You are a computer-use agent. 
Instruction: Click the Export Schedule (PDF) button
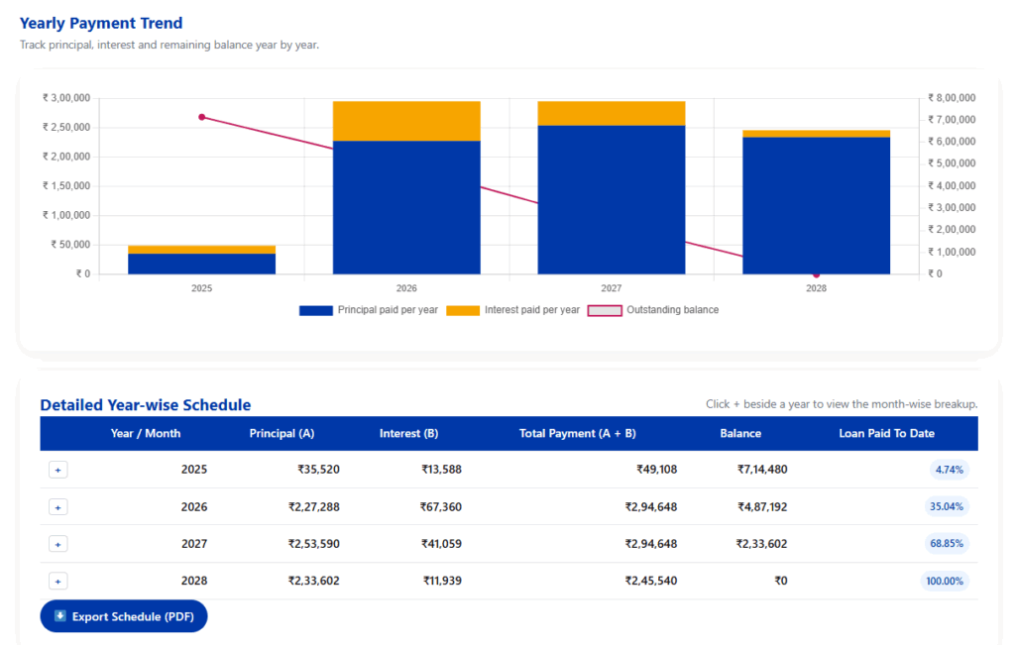coord(123,615)
